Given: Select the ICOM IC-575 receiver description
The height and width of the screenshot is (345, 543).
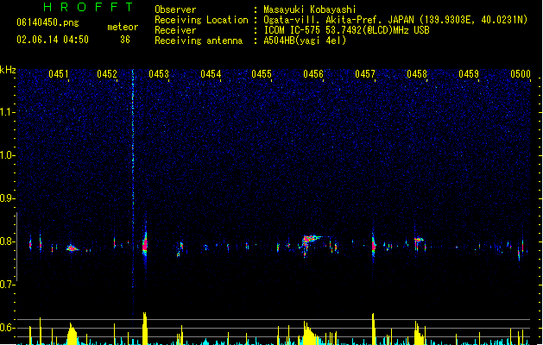Looking at the screenshot, I should [346, 30].
